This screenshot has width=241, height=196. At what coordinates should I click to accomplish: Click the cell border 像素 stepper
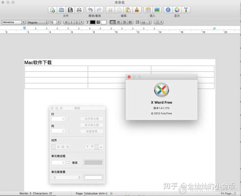click(69, 163)
